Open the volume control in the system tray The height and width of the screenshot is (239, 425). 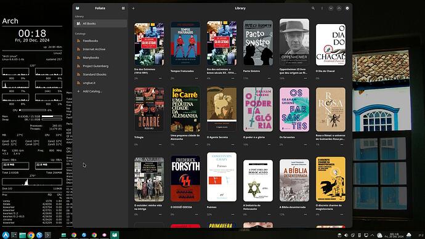pos(346,235)
